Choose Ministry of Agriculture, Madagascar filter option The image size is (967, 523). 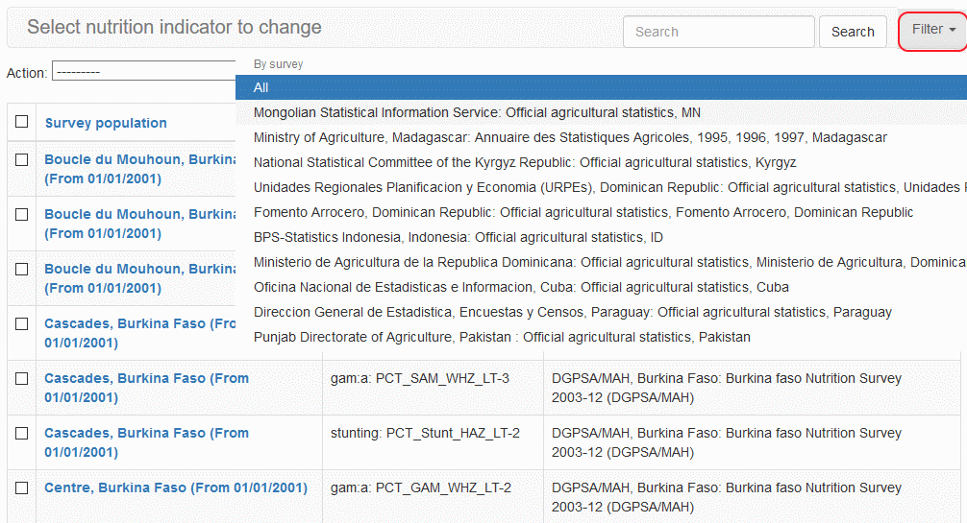click(570, 137)
